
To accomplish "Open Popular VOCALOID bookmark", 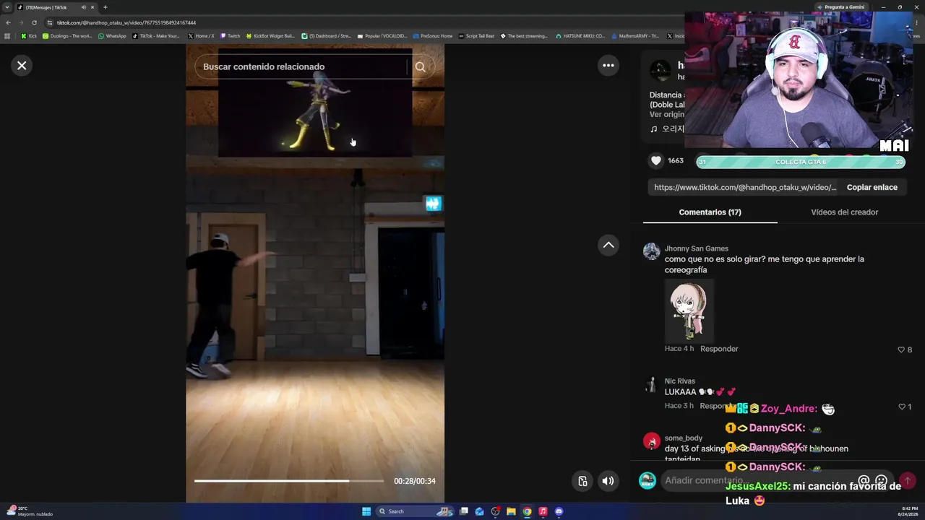I will (382, 35).
